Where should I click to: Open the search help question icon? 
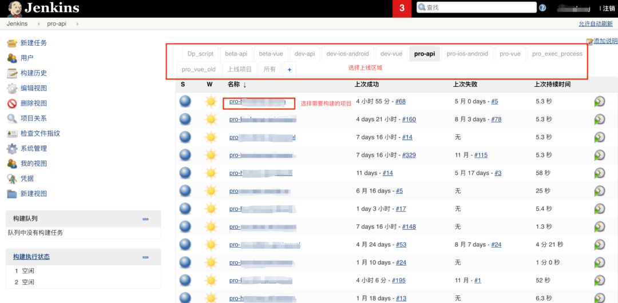(x=542, y=8)
